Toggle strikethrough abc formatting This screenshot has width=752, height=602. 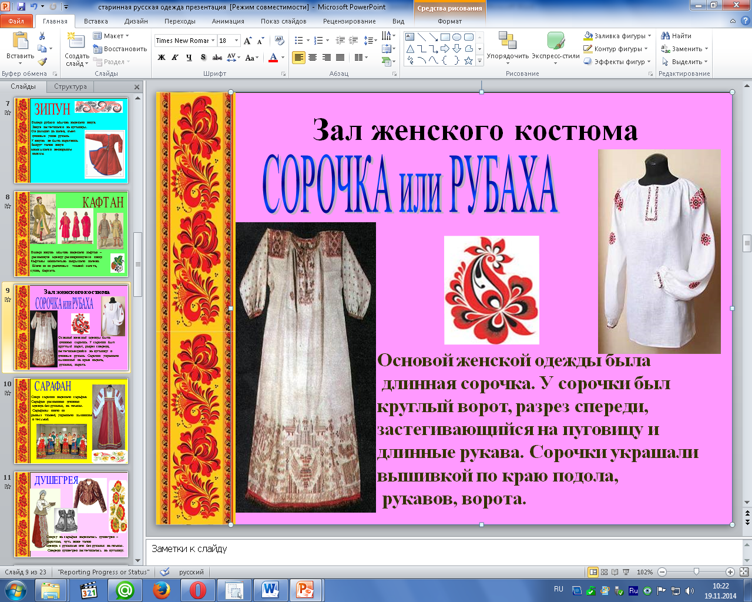click(217, 58)
